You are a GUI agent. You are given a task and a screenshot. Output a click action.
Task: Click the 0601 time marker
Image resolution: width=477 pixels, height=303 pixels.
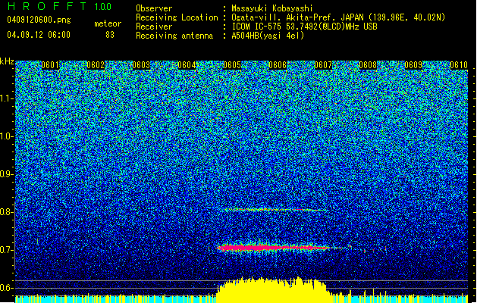50,65
